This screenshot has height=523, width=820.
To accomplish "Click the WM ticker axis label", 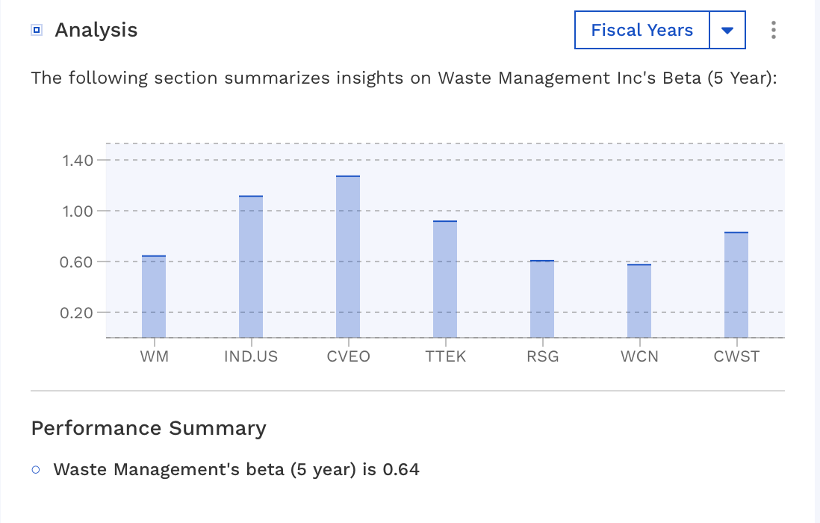I will (154, 356).
